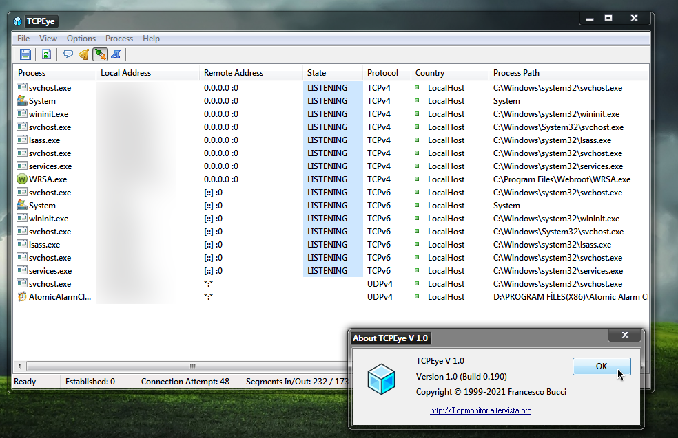Sort by Process Path column header
This screenshot has width=678, height=438.
[x=568, y=72]
